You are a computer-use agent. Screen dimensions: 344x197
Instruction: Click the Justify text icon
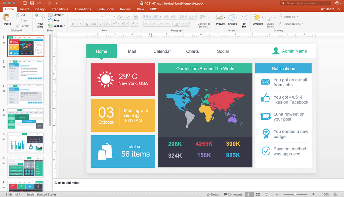[x=168, y=24]
